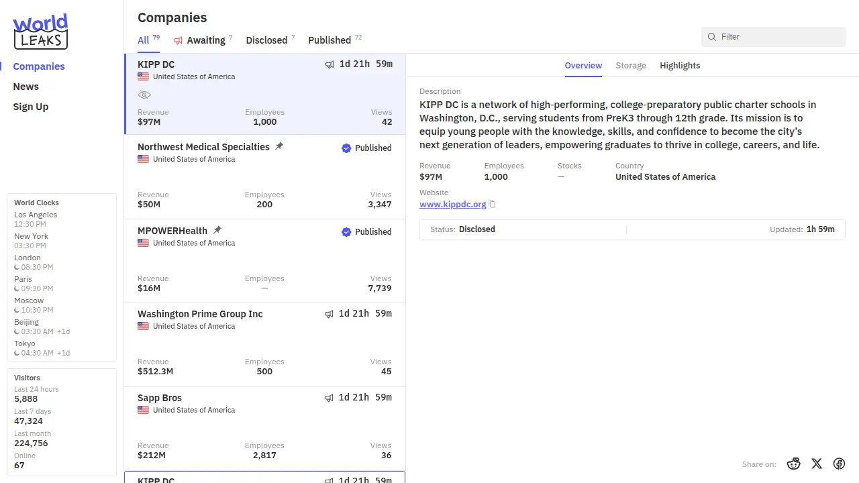Share on X
This screenshot has height=483, width=859.
click(817, 464)
